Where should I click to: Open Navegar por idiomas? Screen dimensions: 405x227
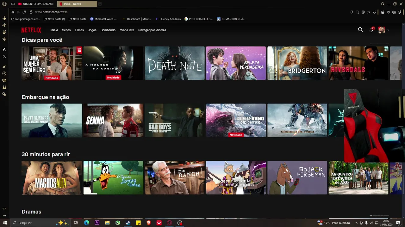152,30
